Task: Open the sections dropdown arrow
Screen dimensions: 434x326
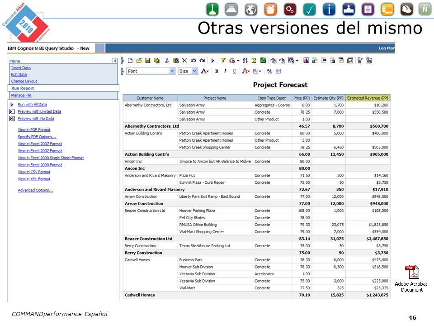Action: (x=297, y=61)
